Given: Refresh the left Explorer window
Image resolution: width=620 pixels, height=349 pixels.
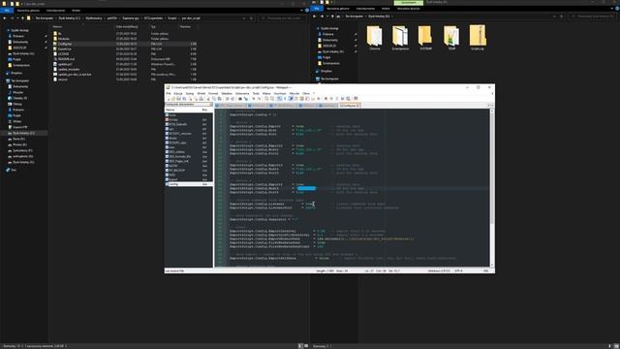Looking at the screenshot, I should [251, 18].
